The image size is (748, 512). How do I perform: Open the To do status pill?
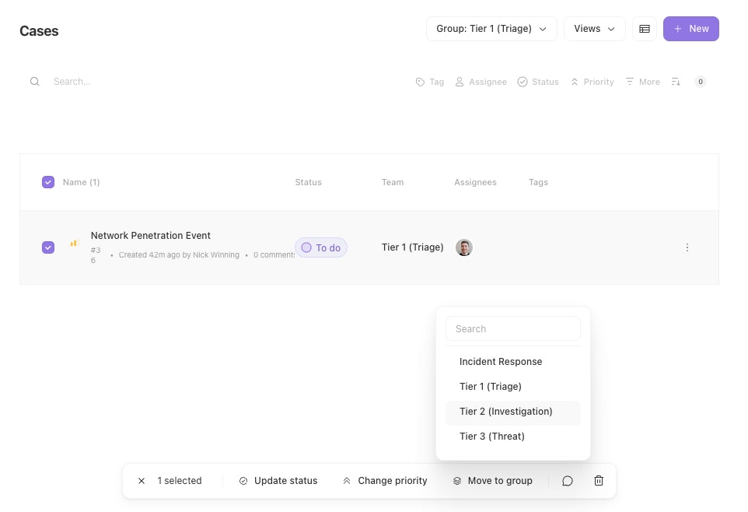321,247
